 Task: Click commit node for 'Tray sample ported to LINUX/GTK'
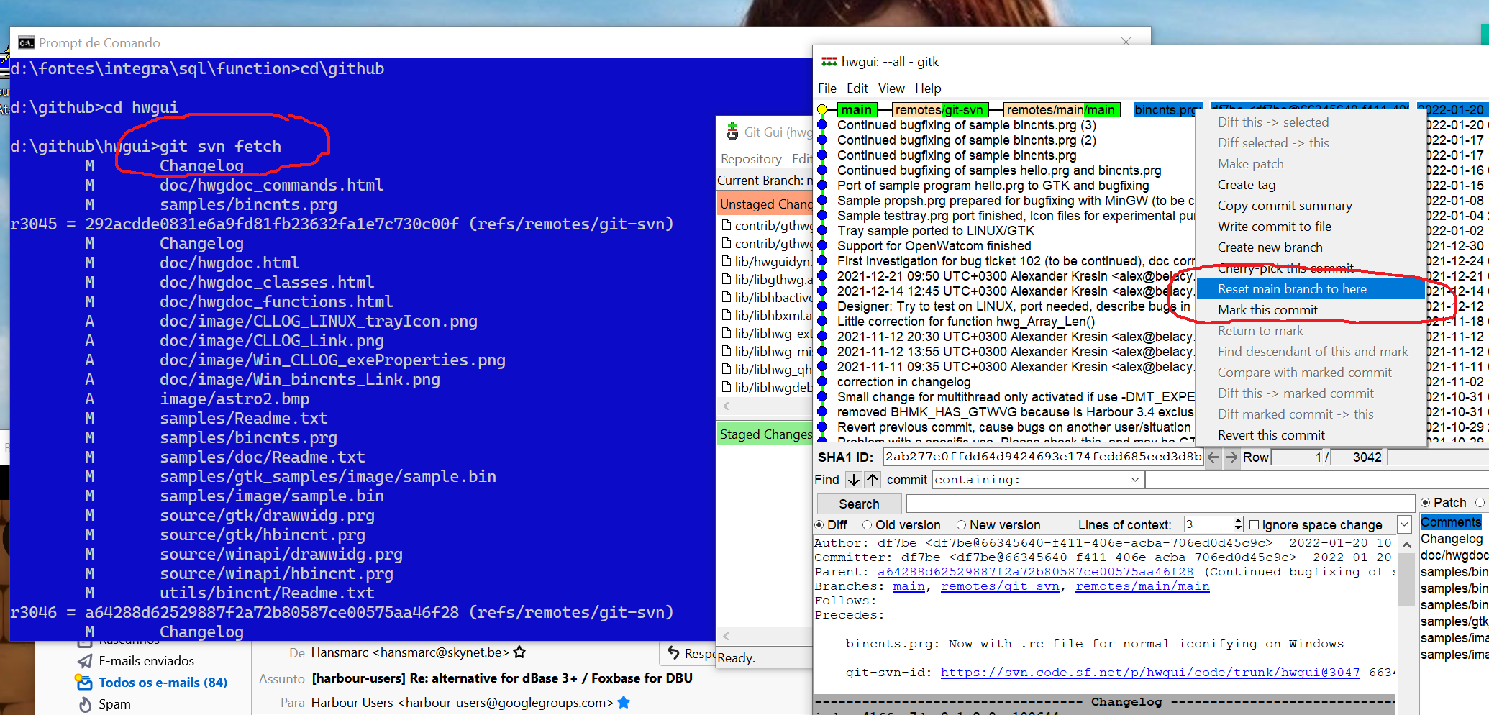click(822, 231)
